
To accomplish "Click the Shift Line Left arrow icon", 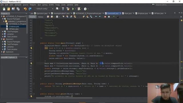I will 96,17.
